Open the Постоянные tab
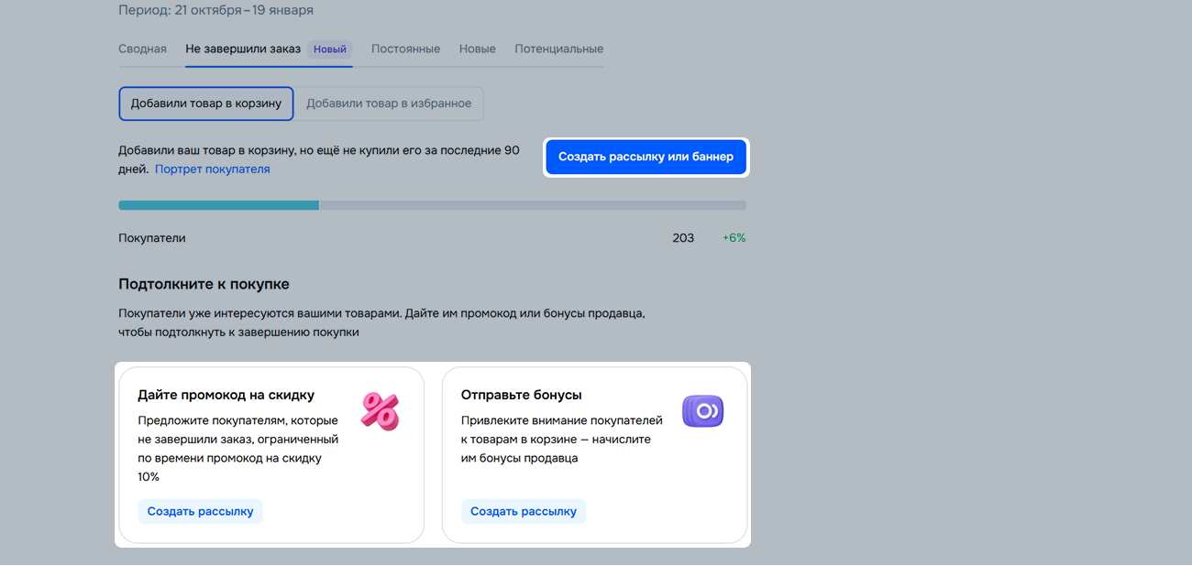The image size is (1192, 566). pos(405,49)
